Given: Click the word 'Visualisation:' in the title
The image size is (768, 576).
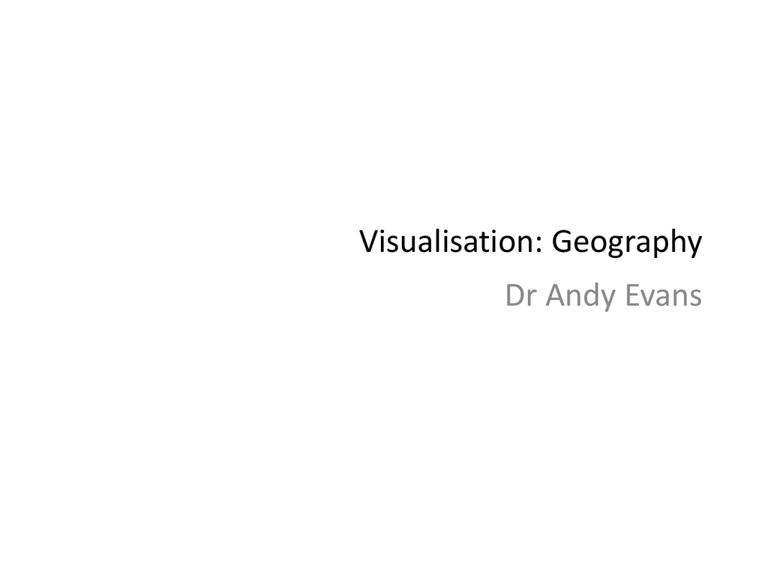Looking at the screenshot, I should click(x=451, y=241).
